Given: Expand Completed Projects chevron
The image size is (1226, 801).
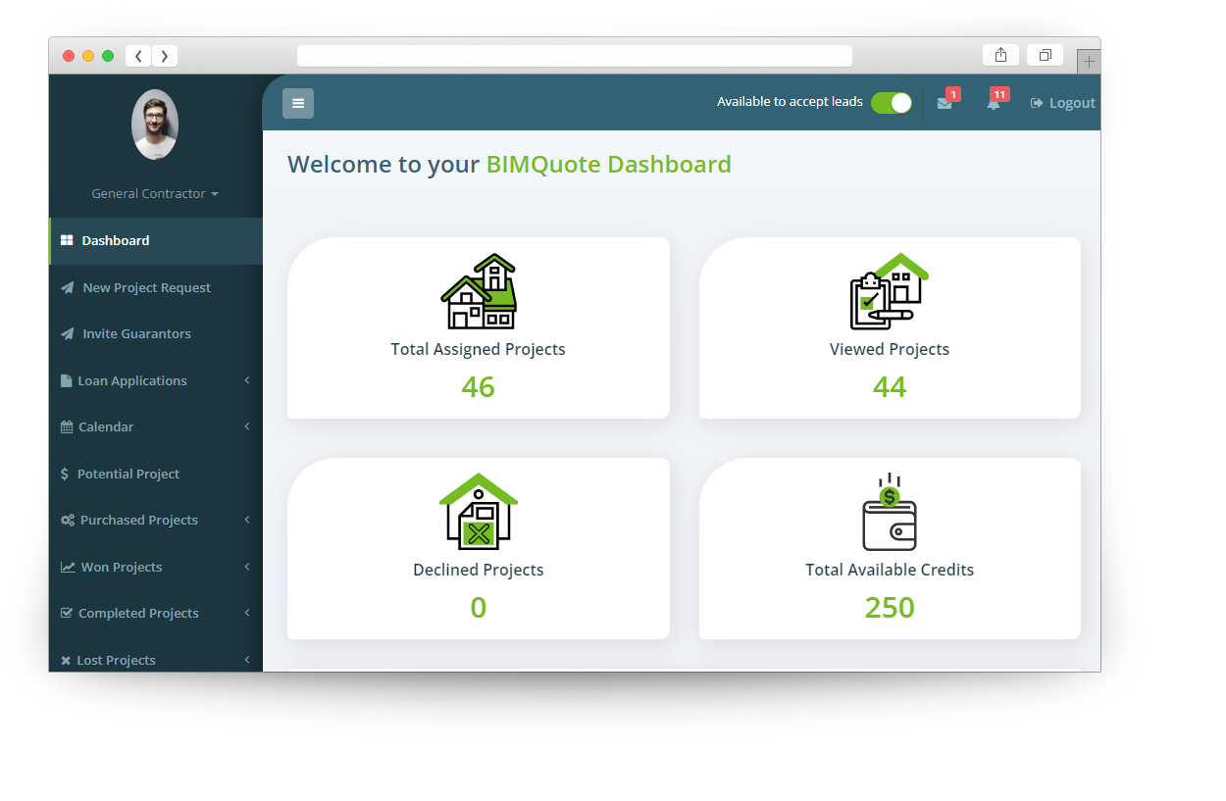Looking at the screenshot, I should coord(247,613).
